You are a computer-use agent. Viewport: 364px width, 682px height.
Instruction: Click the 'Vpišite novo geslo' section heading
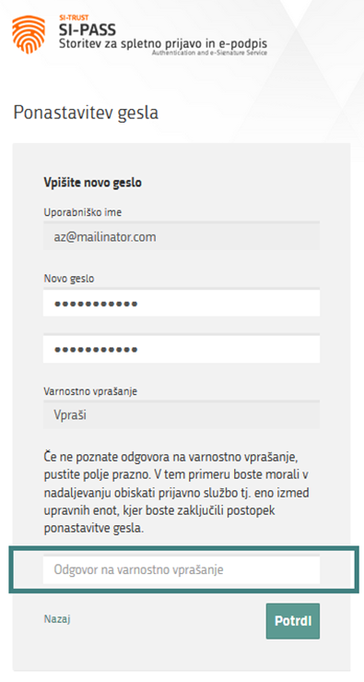click(93, 183)
